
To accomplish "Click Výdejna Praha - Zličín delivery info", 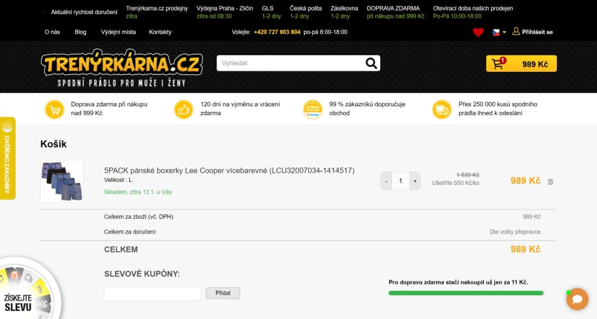I will pyautogui.click(x=225, y=12).
